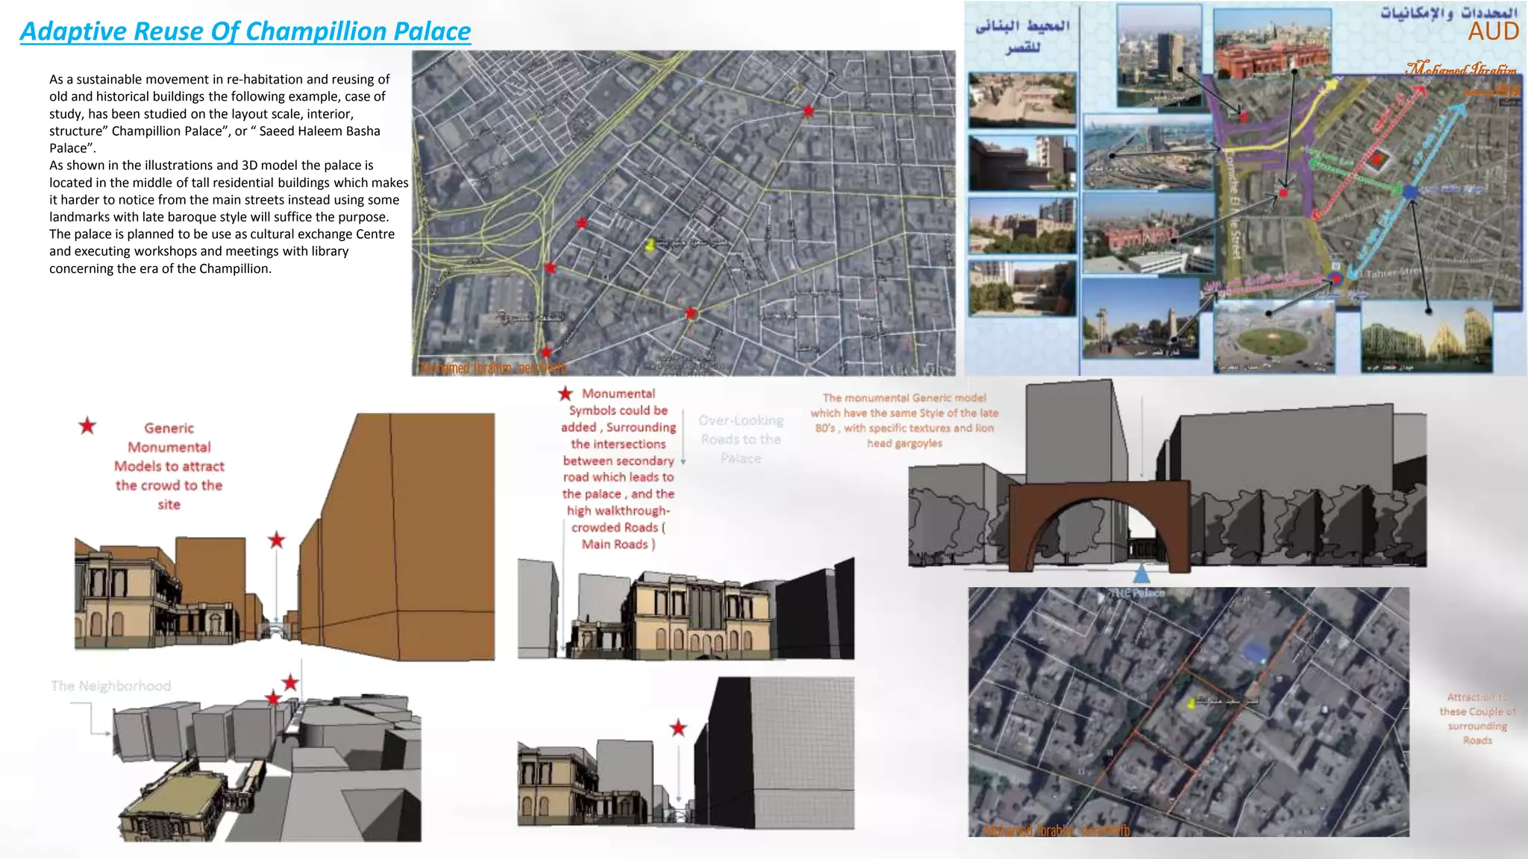Open the brown arch gateway model image
This screenshot has height=859, width=1528.
pyautogui.click(x=1167, y=477)
